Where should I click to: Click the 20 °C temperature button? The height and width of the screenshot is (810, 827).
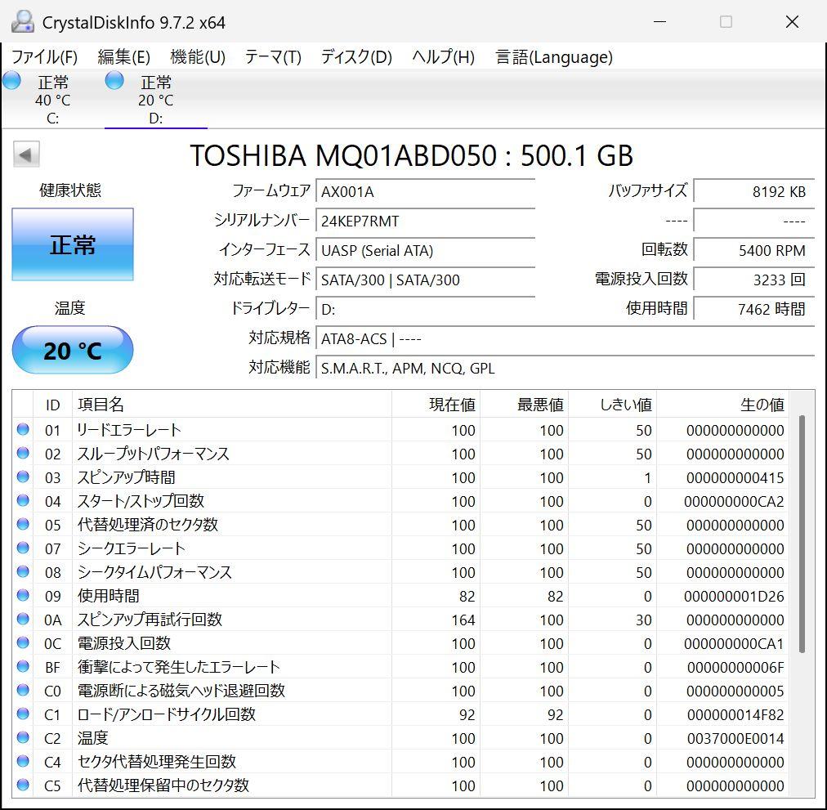73,351
